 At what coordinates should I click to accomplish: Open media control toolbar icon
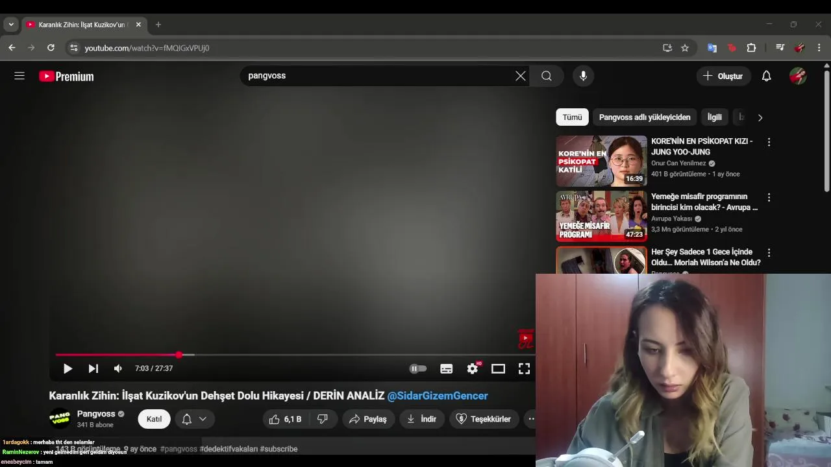point(780,47)
